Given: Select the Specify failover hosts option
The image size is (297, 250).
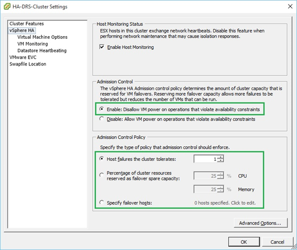Looking at the screenshot, I should click(102, 202).
